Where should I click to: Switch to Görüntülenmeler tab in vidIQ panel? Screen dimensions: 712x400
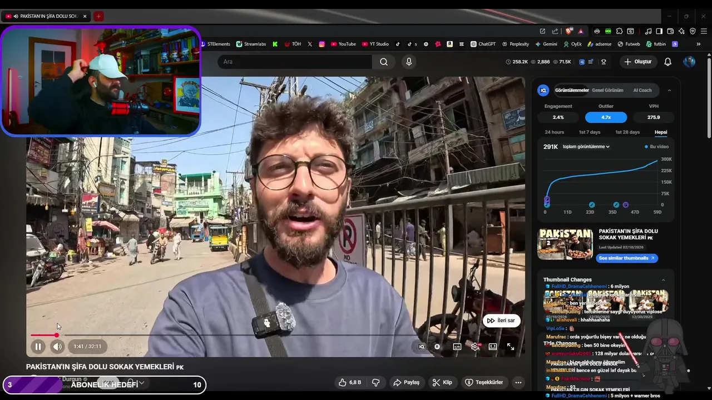(572, 90)
